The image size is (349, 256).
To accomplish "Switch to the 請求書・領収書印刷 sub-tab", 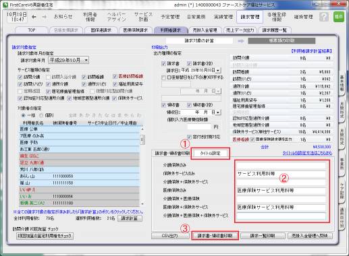I will 172,154.
